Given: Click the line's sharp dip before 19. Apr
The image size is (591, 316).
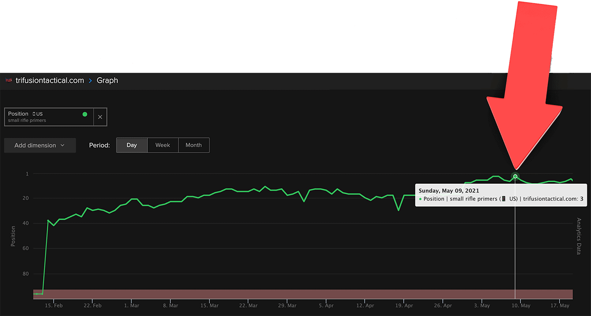Looking at the screenshot, I should point(399,210).
